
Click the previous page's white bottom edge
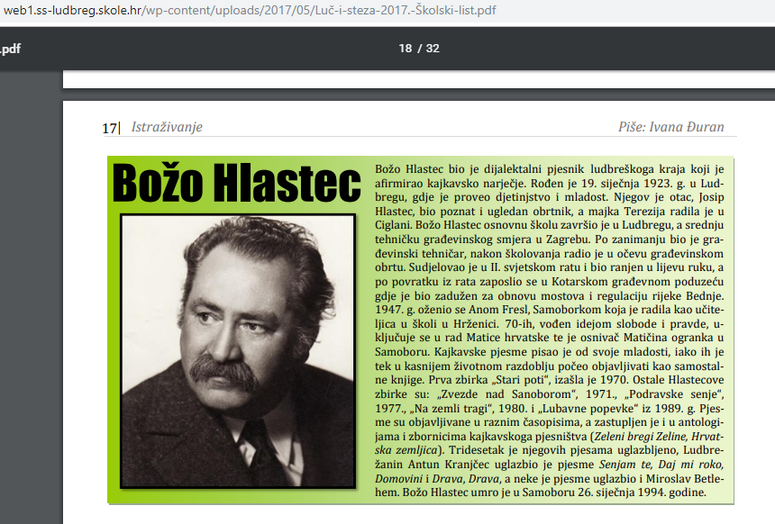coord(415,82)
